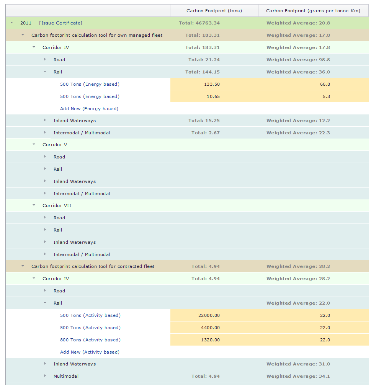Click Carbon Footprint grams per tonne-Km header
The height and width of the screenshot is (385, 389).
click(313, 11)
